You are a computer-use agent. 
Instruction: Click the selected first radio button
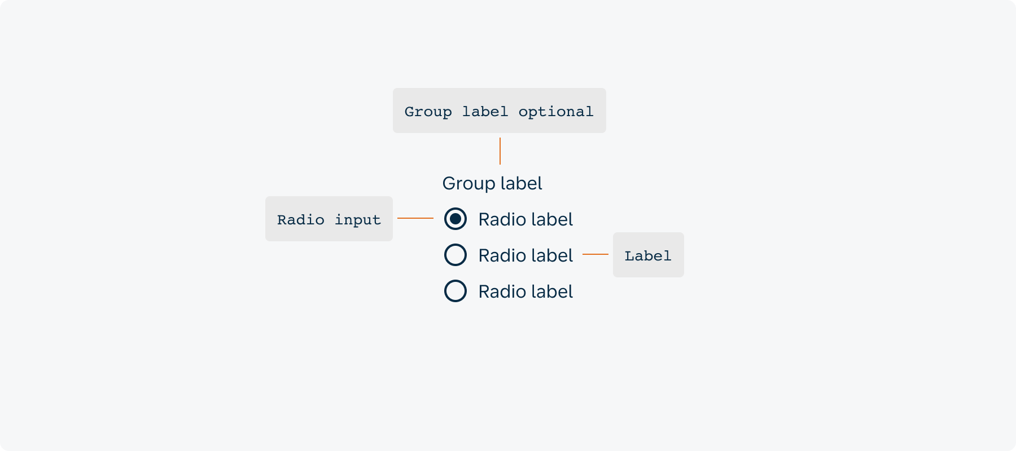tap(456, 219)
